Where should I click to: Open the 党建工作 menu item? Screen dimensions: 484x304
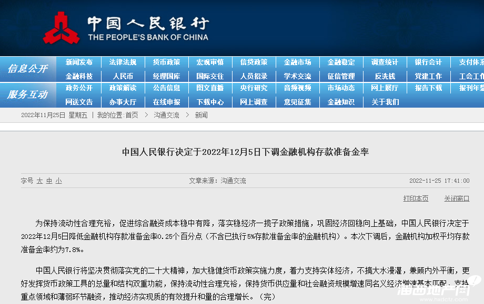point(428,76)
